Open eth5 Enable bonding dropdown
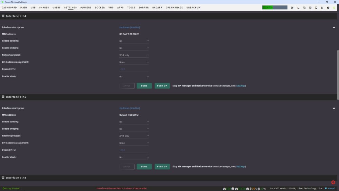Screen dimensions: 339x191 pyautogui.click(x=134, y=122)
